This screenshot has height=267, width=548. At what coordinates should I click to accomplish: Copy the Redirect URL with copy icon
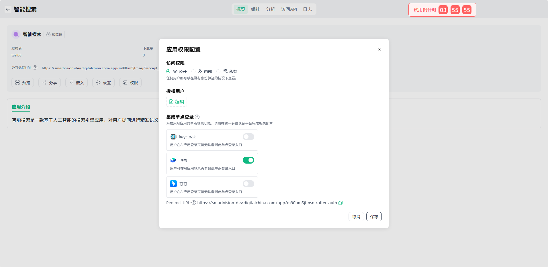pos(340,203)
